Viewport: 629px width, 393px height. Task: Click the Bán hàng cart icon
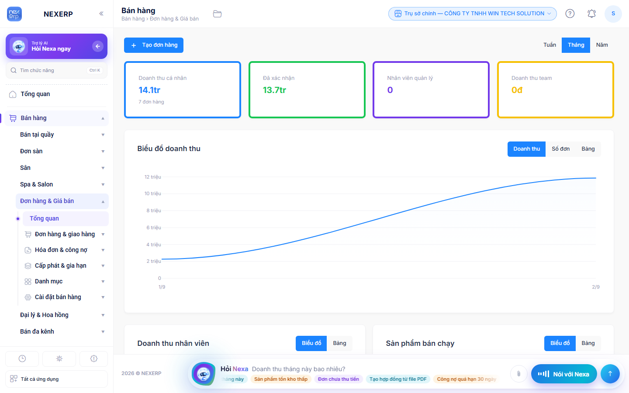point(13,118)
